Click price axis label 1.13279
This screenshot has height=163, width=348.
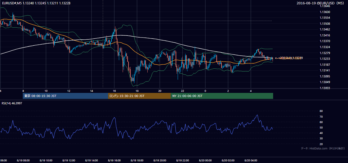point(325,53)
